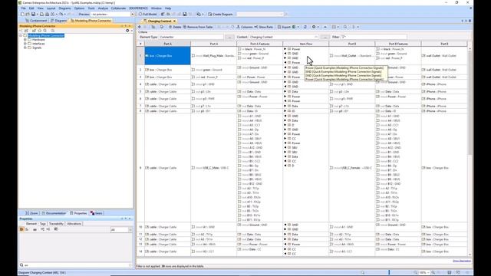Close the Charging Context tab
The height and width of the screenshot is (276, 491).
coord(174,21)
